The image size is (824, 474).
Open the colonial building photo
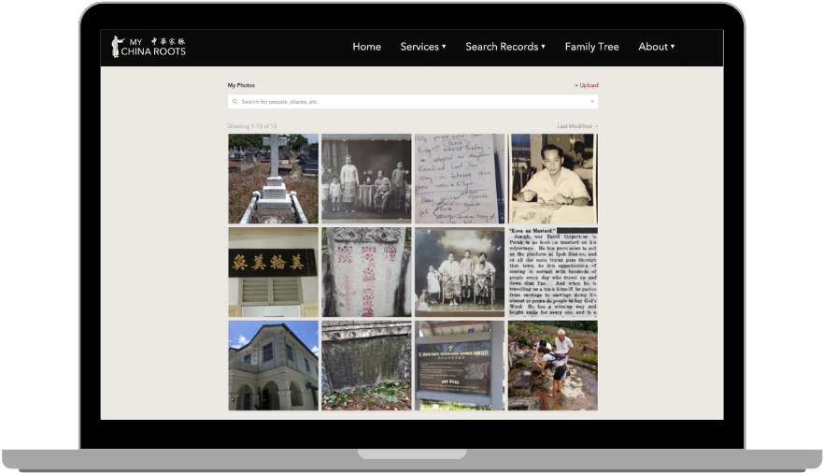(x=273, y=366)
